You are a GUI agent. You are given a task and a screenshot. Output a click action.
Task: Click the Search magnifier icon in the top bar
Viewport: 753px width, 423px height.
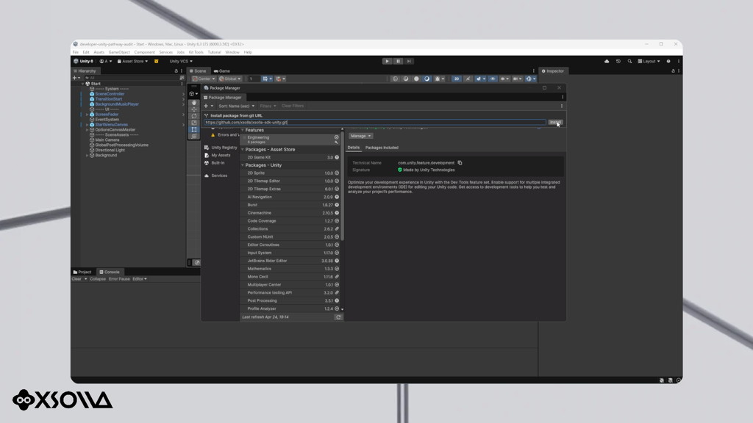629,62
